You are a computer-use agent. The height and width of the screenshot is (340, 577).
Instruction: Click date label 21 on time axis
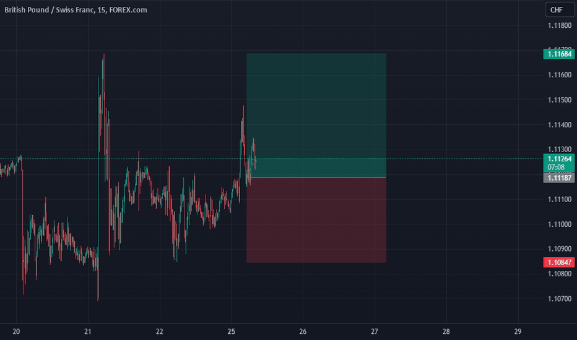click(87, 331)
